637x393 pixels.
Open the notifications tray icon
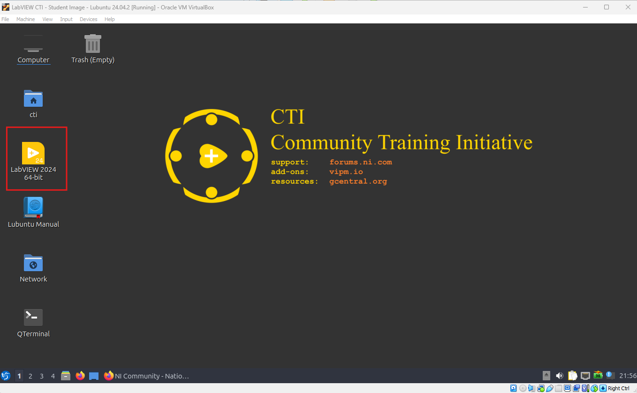point(610,376)
